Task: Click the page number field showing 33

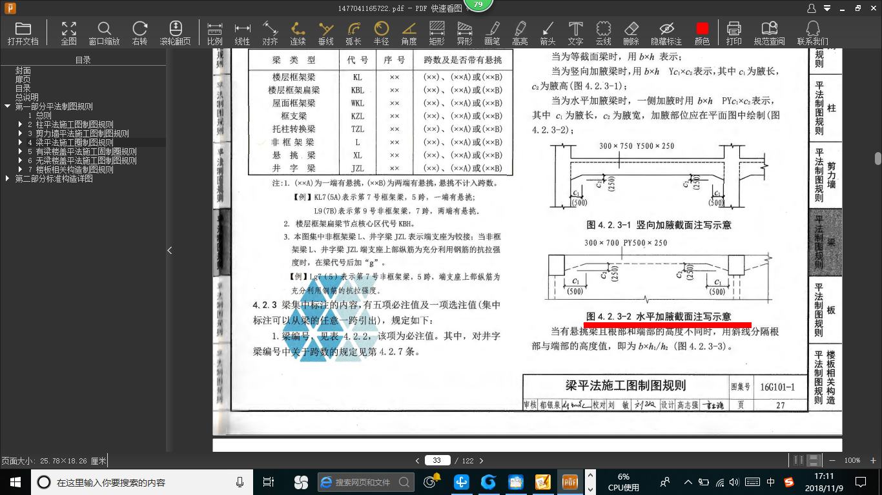Action: click(437, 460)
